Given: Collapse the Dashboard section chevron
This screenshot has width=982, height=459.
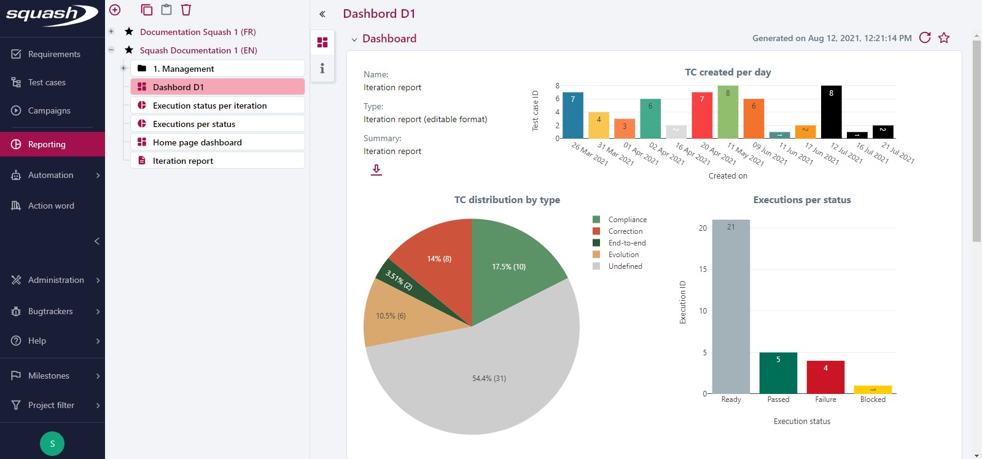Looking at the screenshot, I should pos(354,39).
